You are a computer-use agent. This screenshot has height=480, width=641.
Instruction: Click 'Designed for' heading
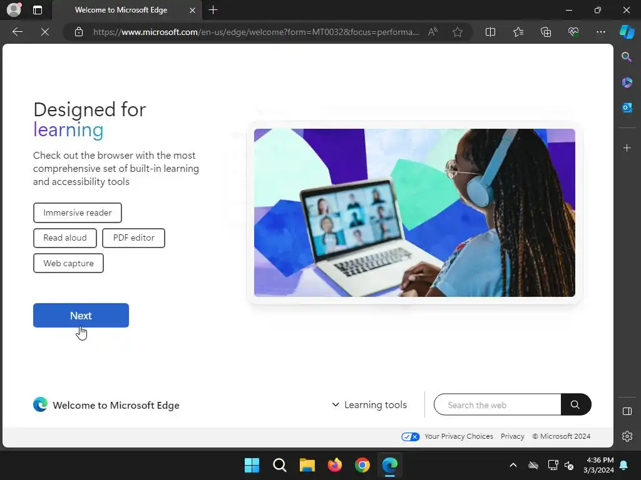pyautogui.click(x=90, y=109)
